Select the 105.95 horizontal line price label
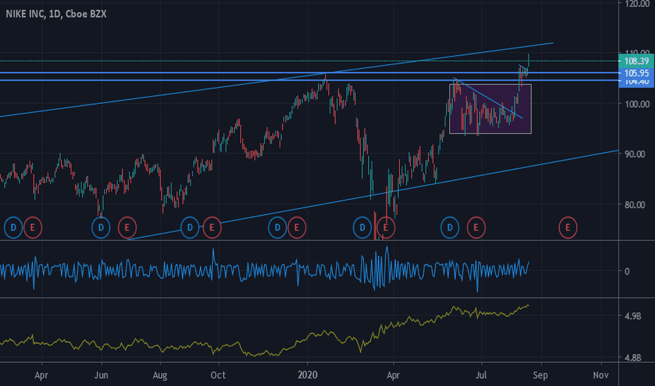The height and width of the screenshot is (386, 655). [x=636, y=73]
